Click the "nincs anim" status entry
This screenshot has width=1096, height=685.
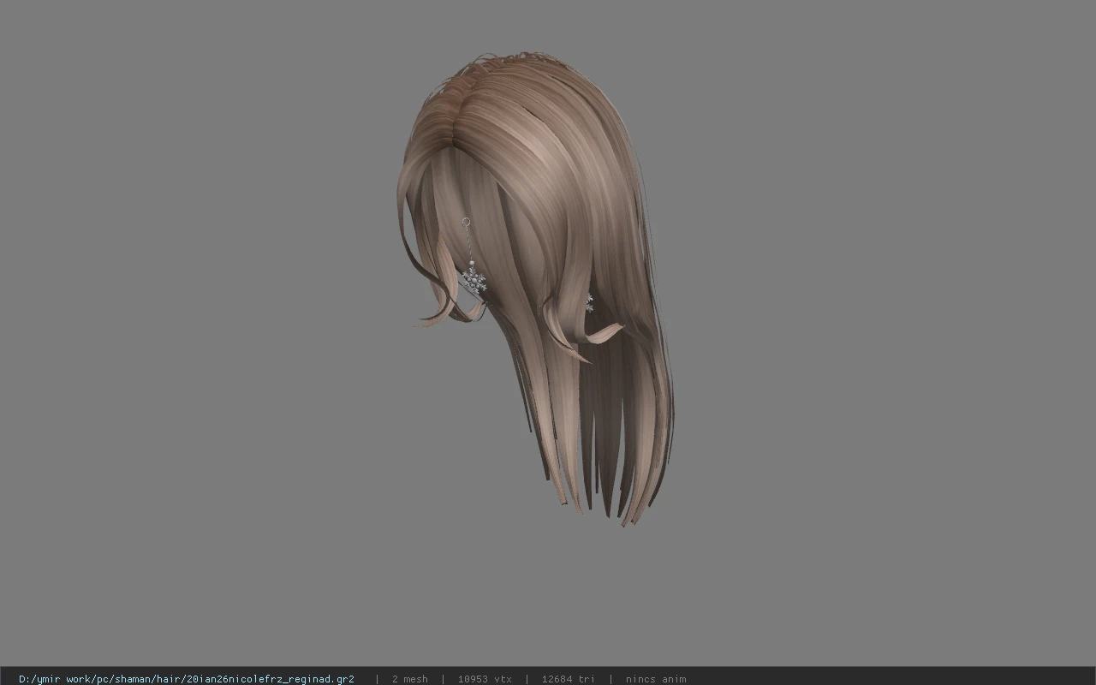click(x=656, y=679)
